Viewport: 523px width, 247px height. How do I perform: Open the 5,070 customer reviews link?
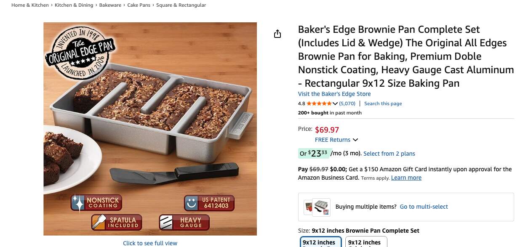(347, 104)
